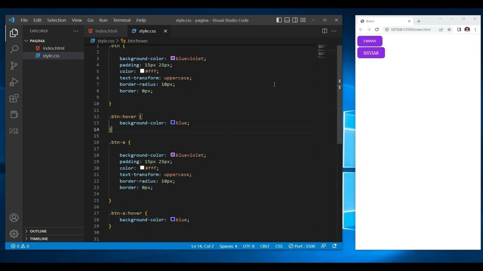Expand the TIMELINE section

[x=39, y=239]
